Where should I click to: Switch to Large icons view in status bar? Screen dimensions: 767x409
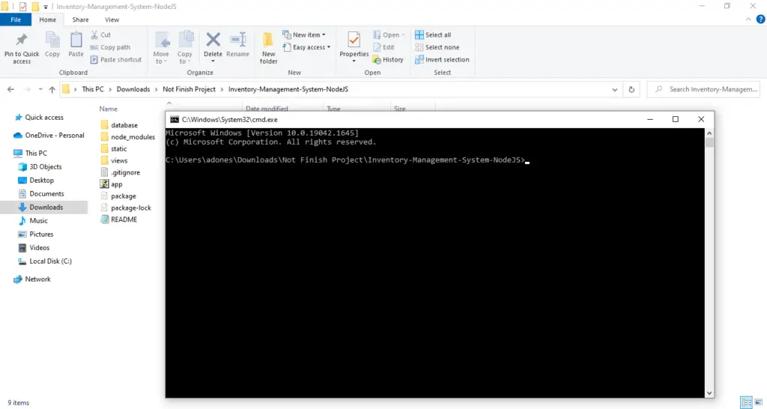(759, 402)
